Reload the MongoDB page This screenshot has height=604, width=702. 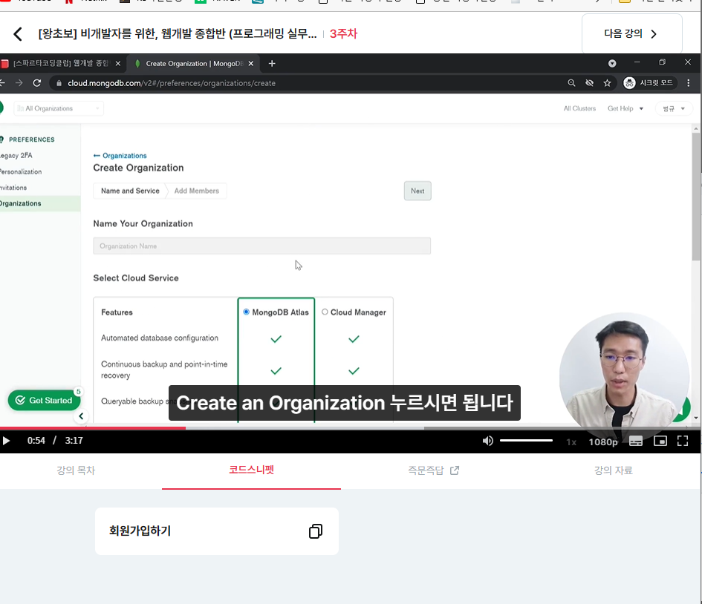tap(37, 83)
